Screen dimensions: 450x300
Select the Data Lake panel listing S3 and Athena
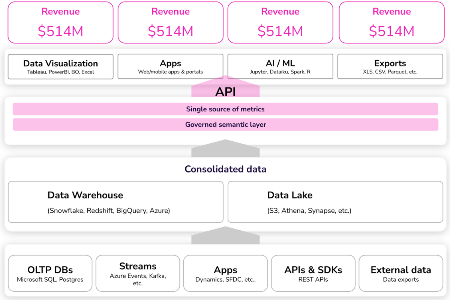[335, 202]
